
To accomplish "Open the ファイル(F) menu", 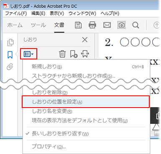I will (16, 13).
